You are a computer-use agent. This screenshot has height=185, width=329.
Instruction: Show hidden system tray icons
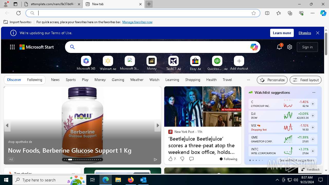pyautogui.click(x=277, y=180)
